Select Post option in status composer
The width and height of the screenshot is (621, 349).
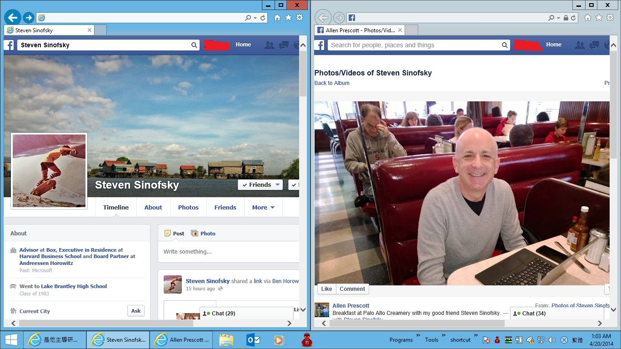click(x=174, y=234)
